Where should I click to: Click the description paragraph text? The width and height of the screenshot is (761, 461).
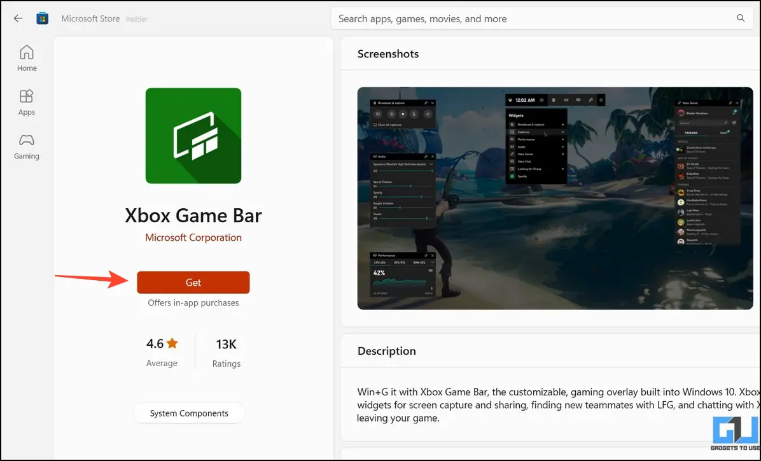coord(558,405)
